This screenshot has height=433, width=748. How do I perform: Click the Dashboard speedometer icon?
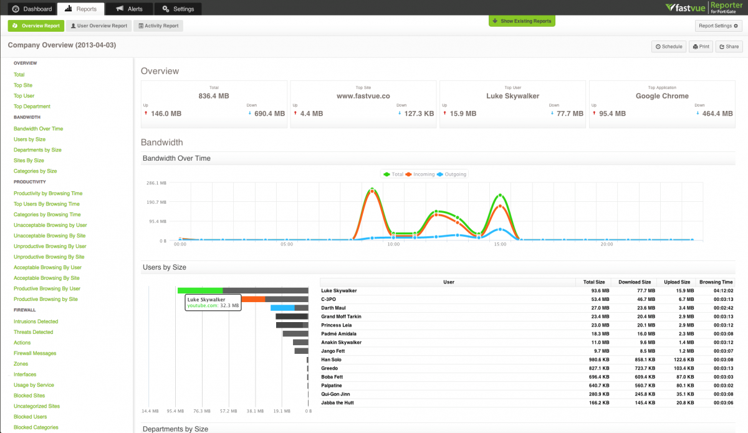pos(16,9)
